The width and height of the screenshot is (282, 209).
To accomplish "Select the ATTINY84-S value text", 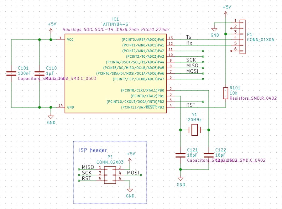I will click(115, 24).
